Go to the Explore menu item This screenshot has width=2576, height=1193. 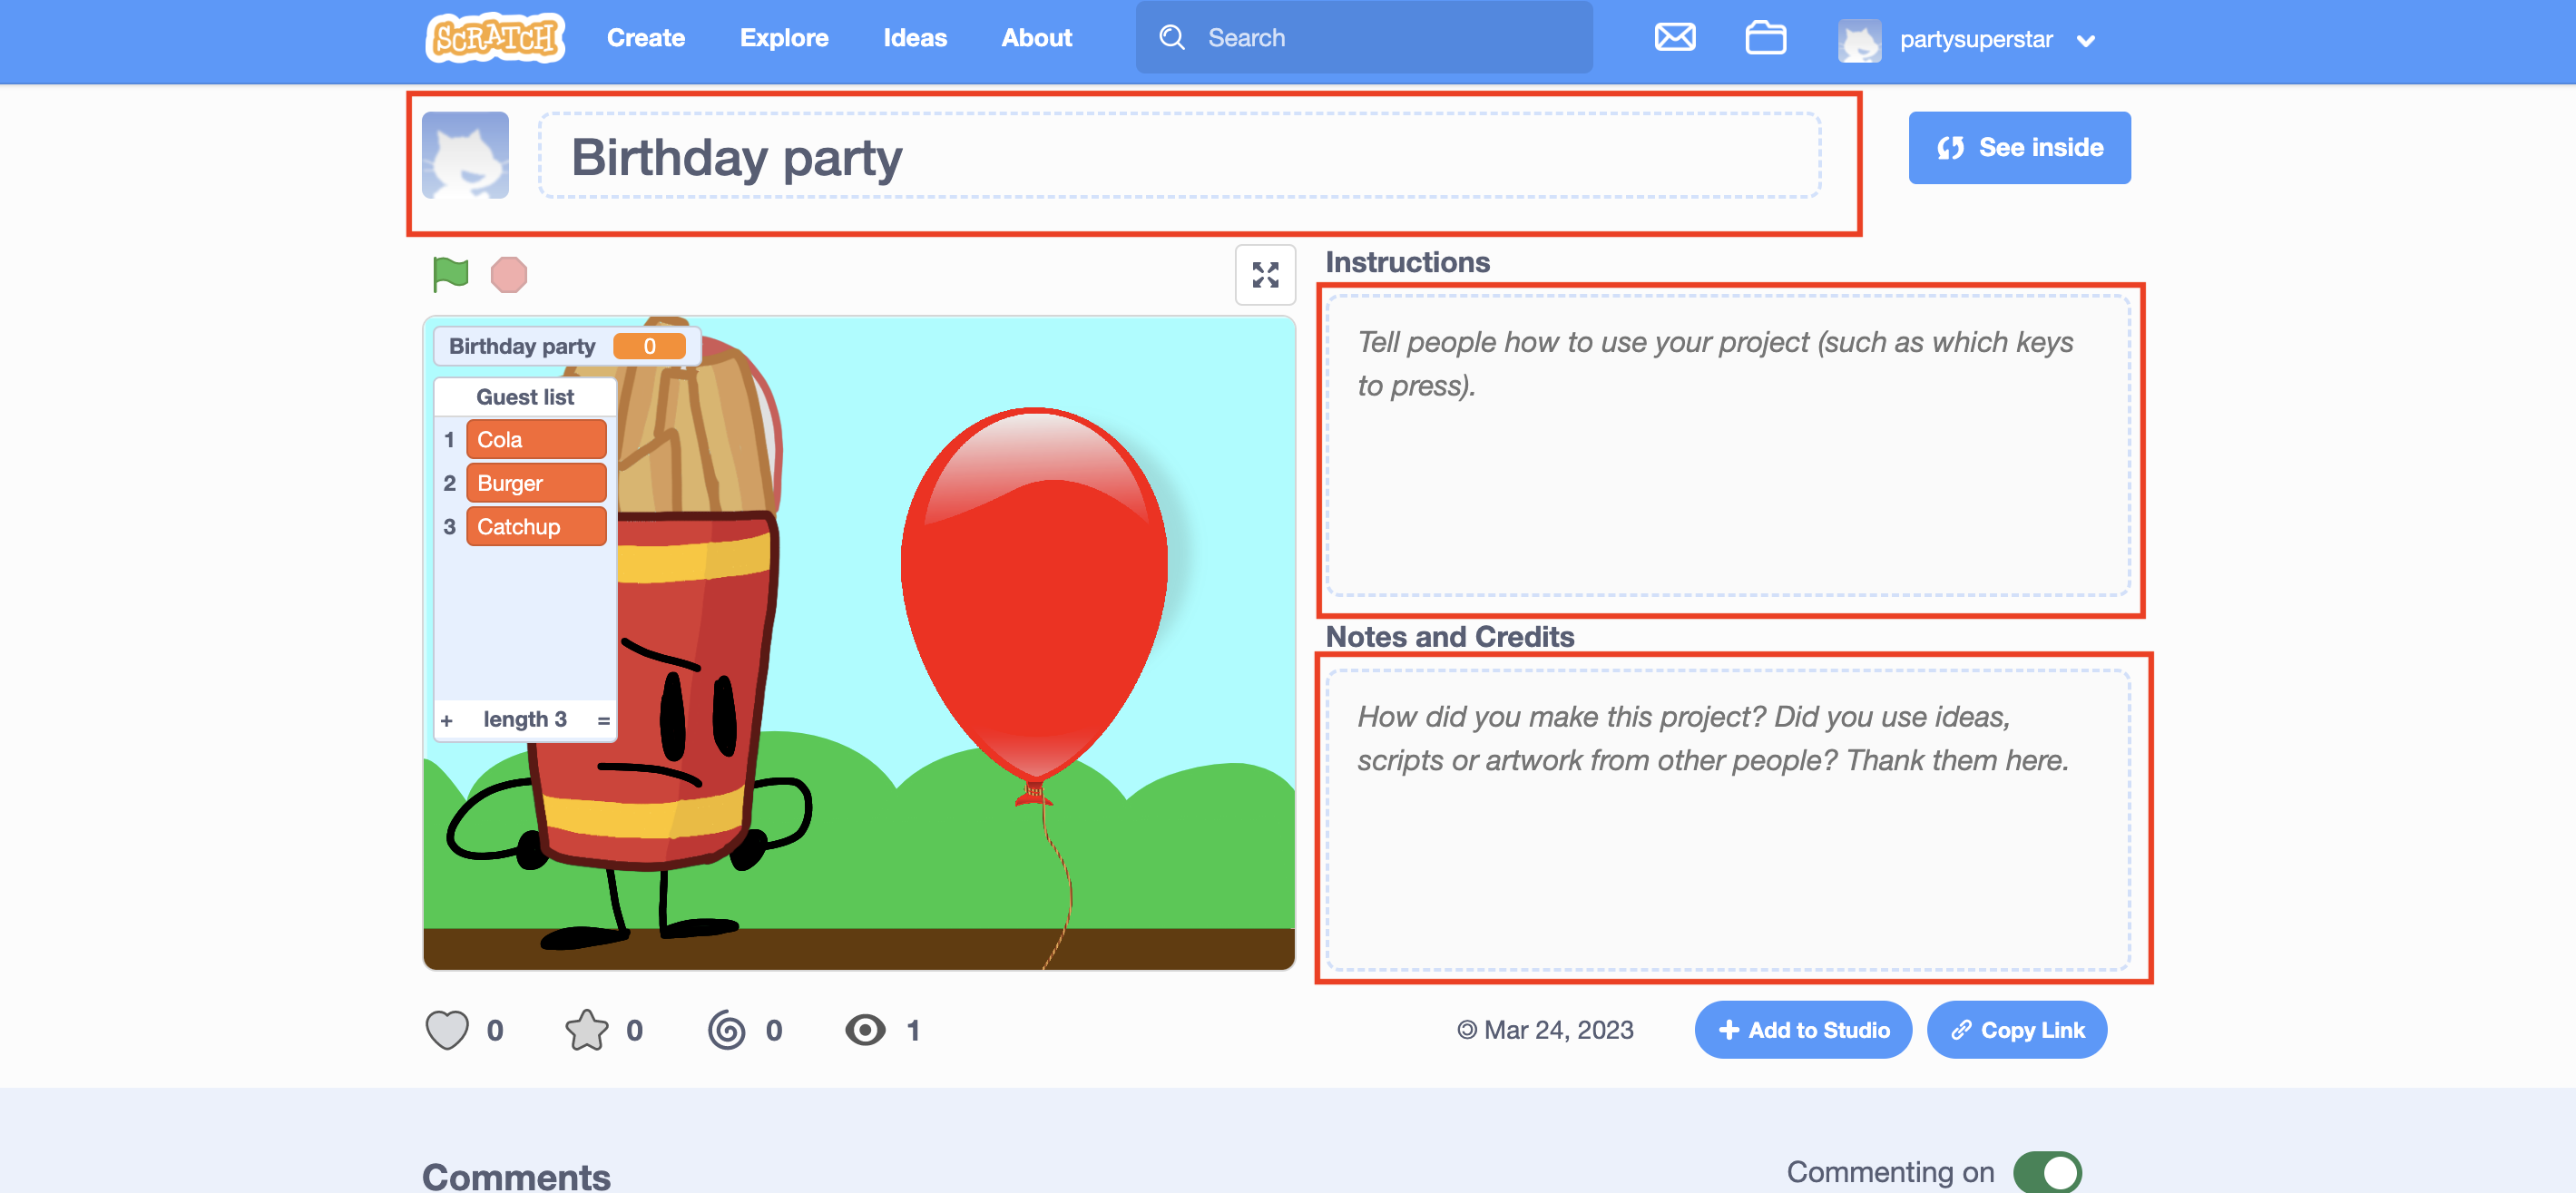point(784,38)
